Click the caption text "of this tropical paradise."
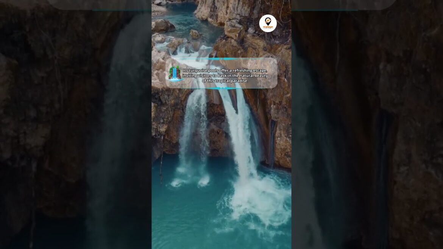 pyautogui.click(x=225, y=81)
